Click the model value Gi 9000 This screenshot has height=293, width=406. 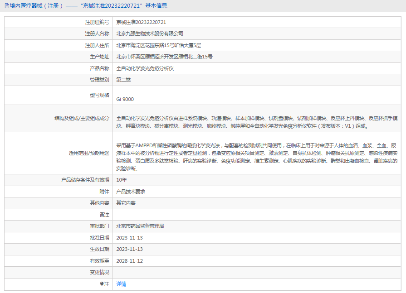[125, 99]
